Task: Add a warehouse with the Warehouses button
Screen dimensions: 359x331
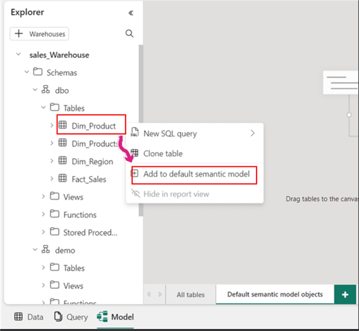Action: point(39,34)
